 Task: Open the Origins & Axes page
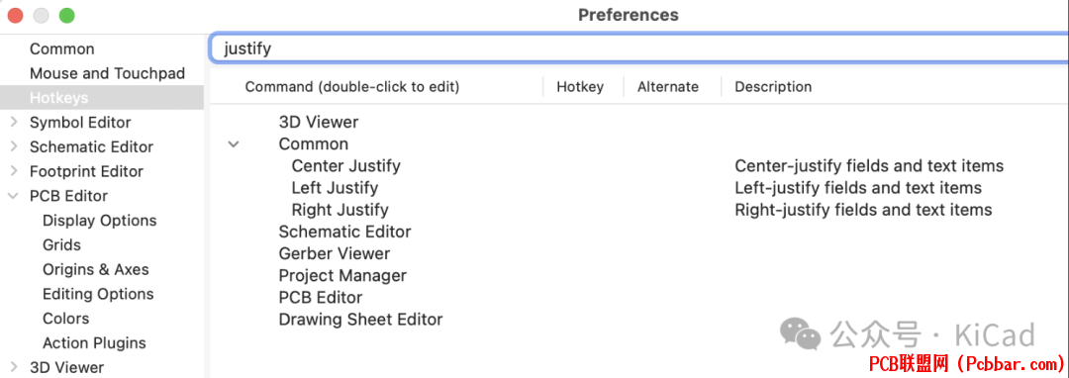coord(95,270)
